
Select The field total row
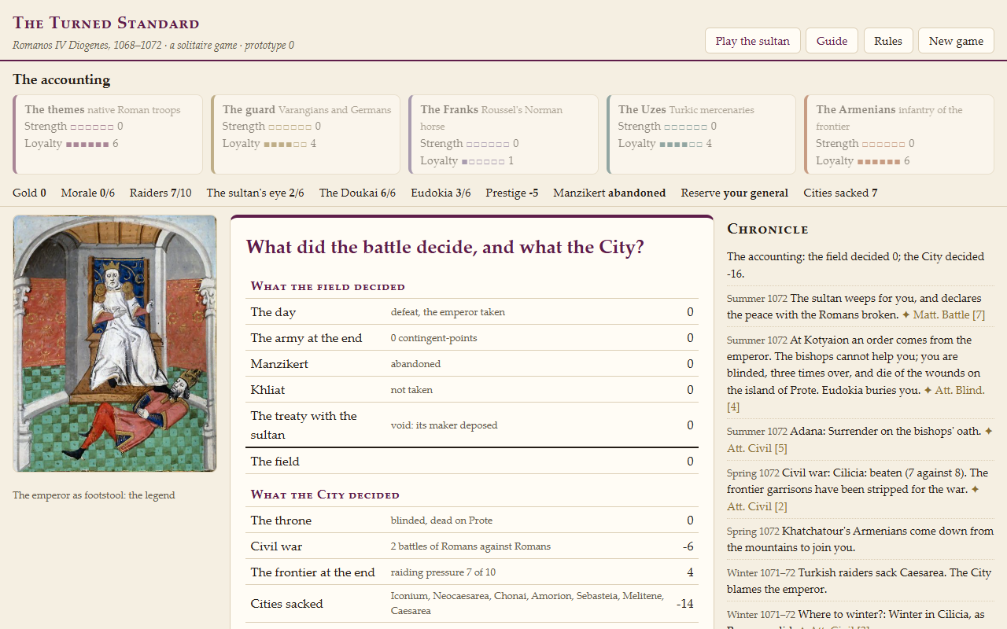click(x=472, y=462)
